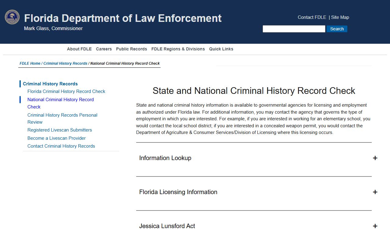Expand Information Lookup plus icon

point(375,158)
